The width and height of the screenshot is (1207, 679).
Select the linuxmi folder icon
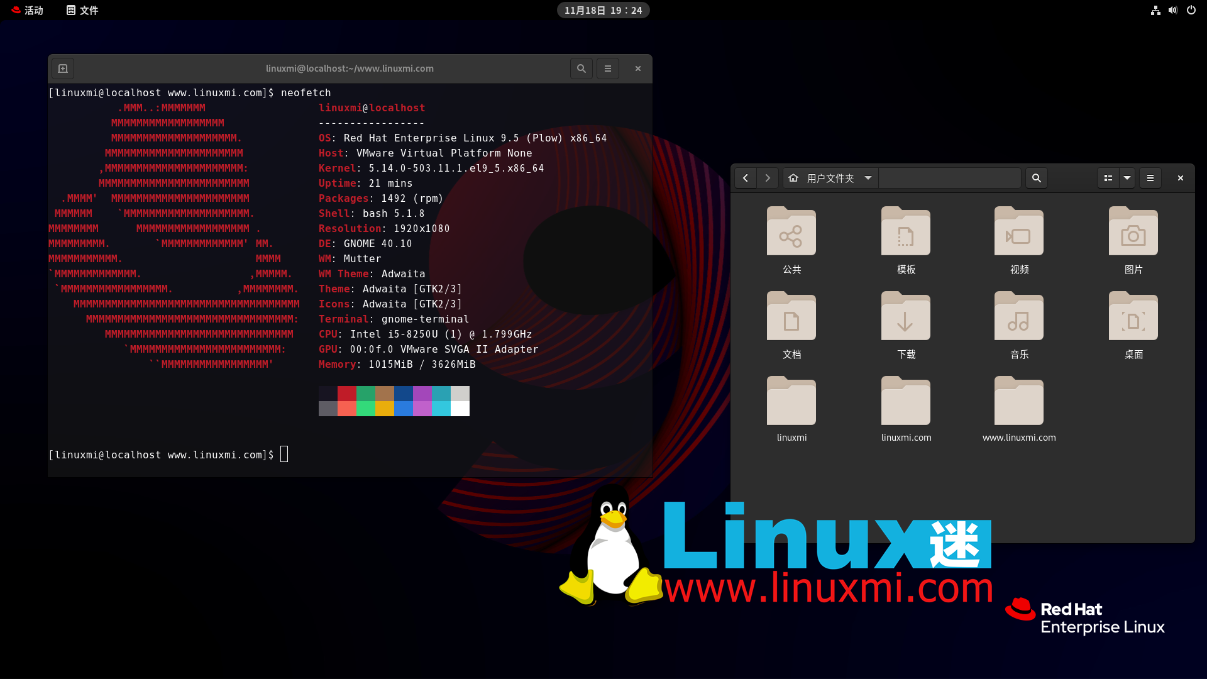pyautogui.click(x=791, y=400)
